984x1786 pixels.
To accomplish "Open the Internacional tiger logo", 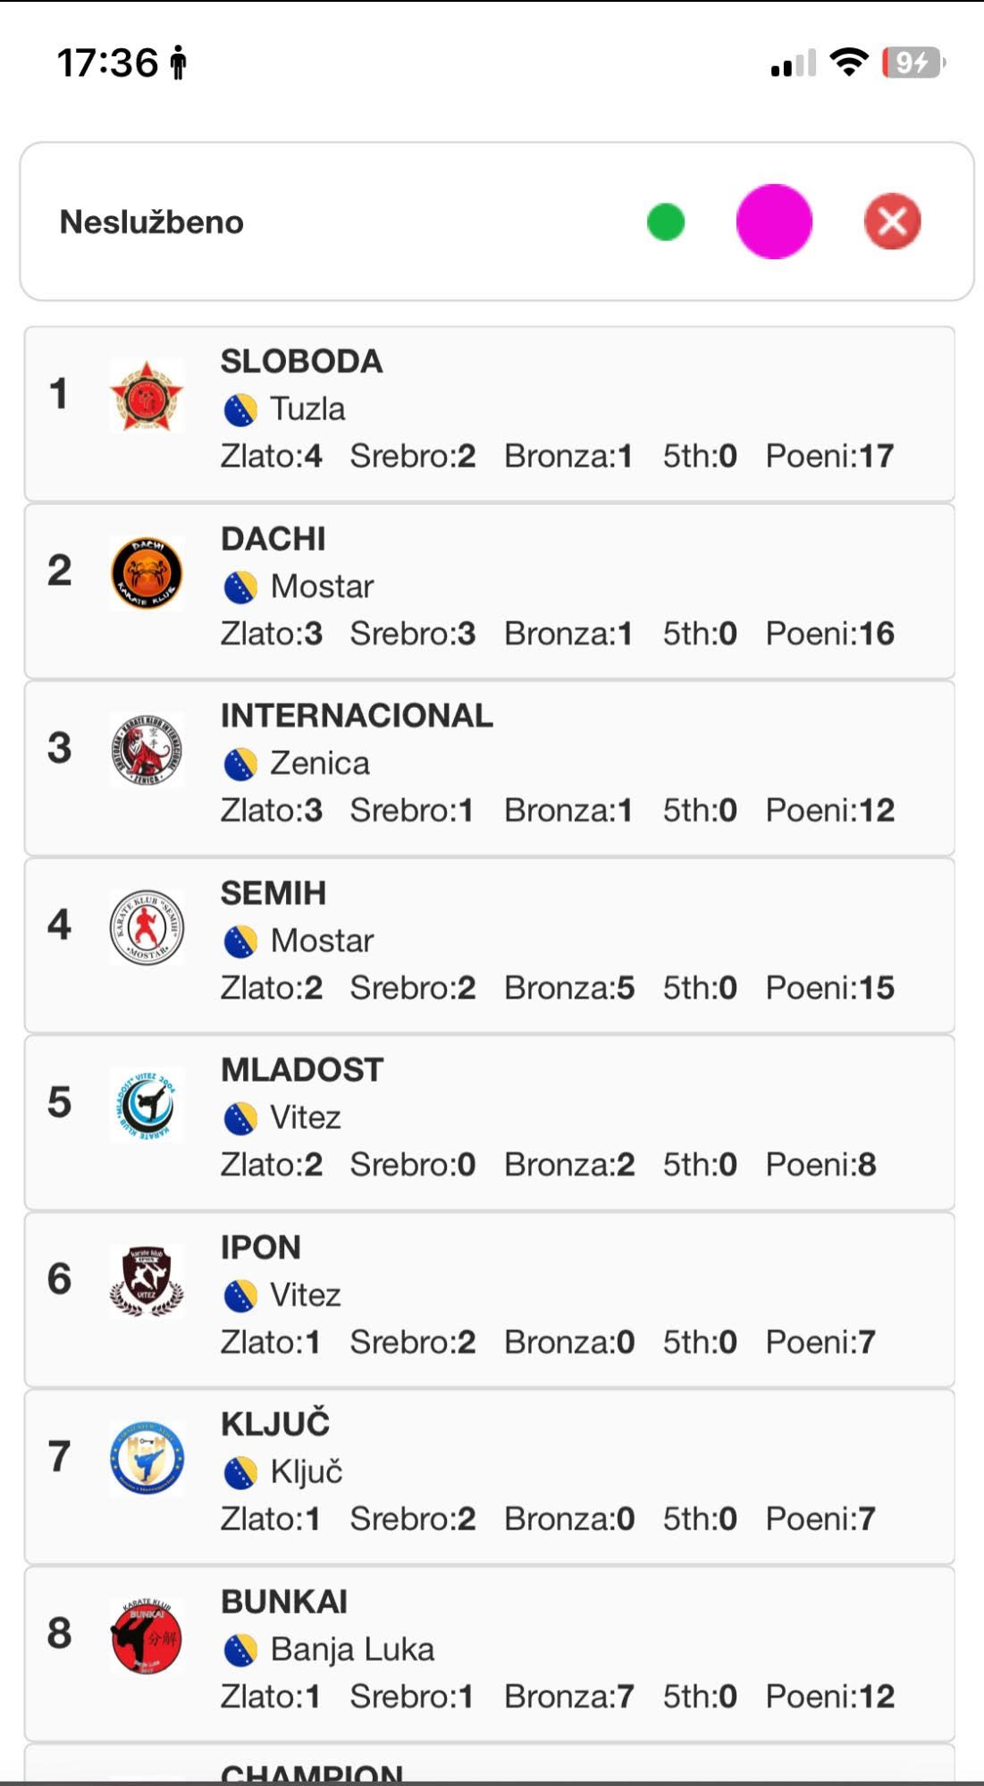I will click(x=147, y=750).
